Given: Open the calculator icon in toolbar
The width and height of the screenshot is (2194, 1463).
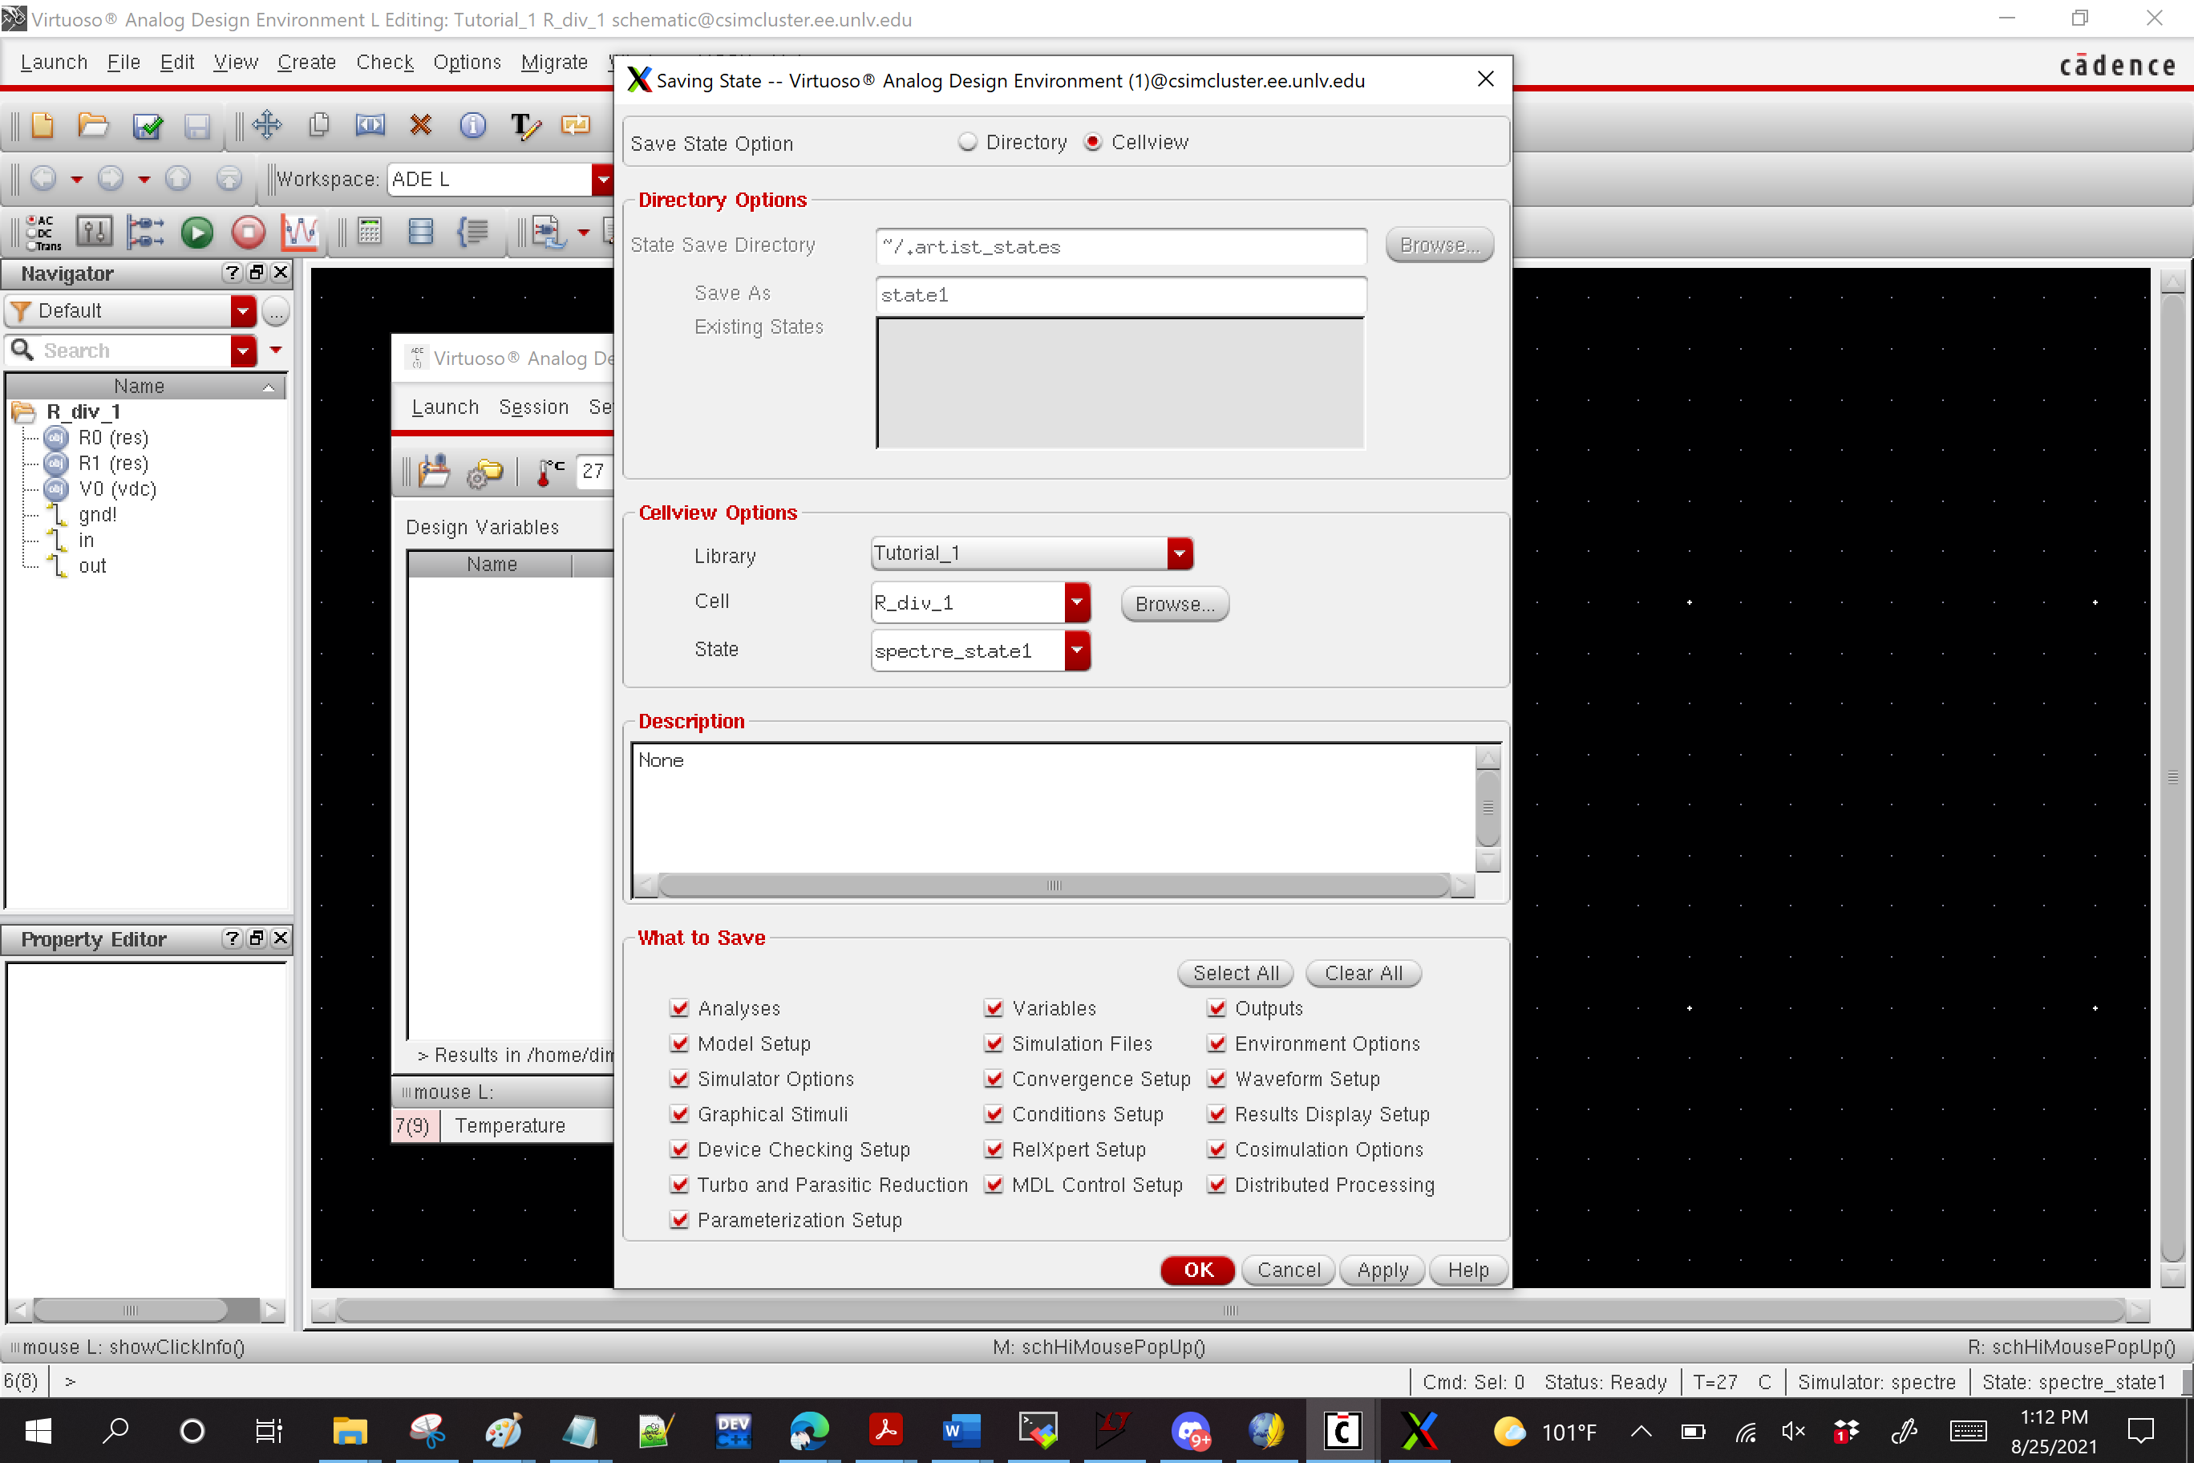Looking at the screenshot, I should [370, 231].
